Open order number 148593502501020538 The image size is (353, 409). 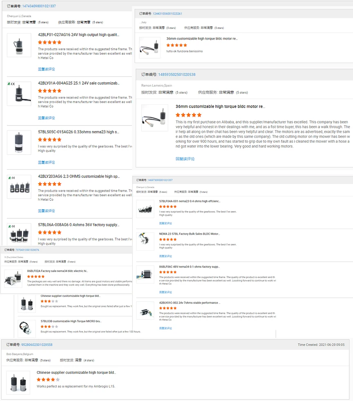click(x=176, y=74)
